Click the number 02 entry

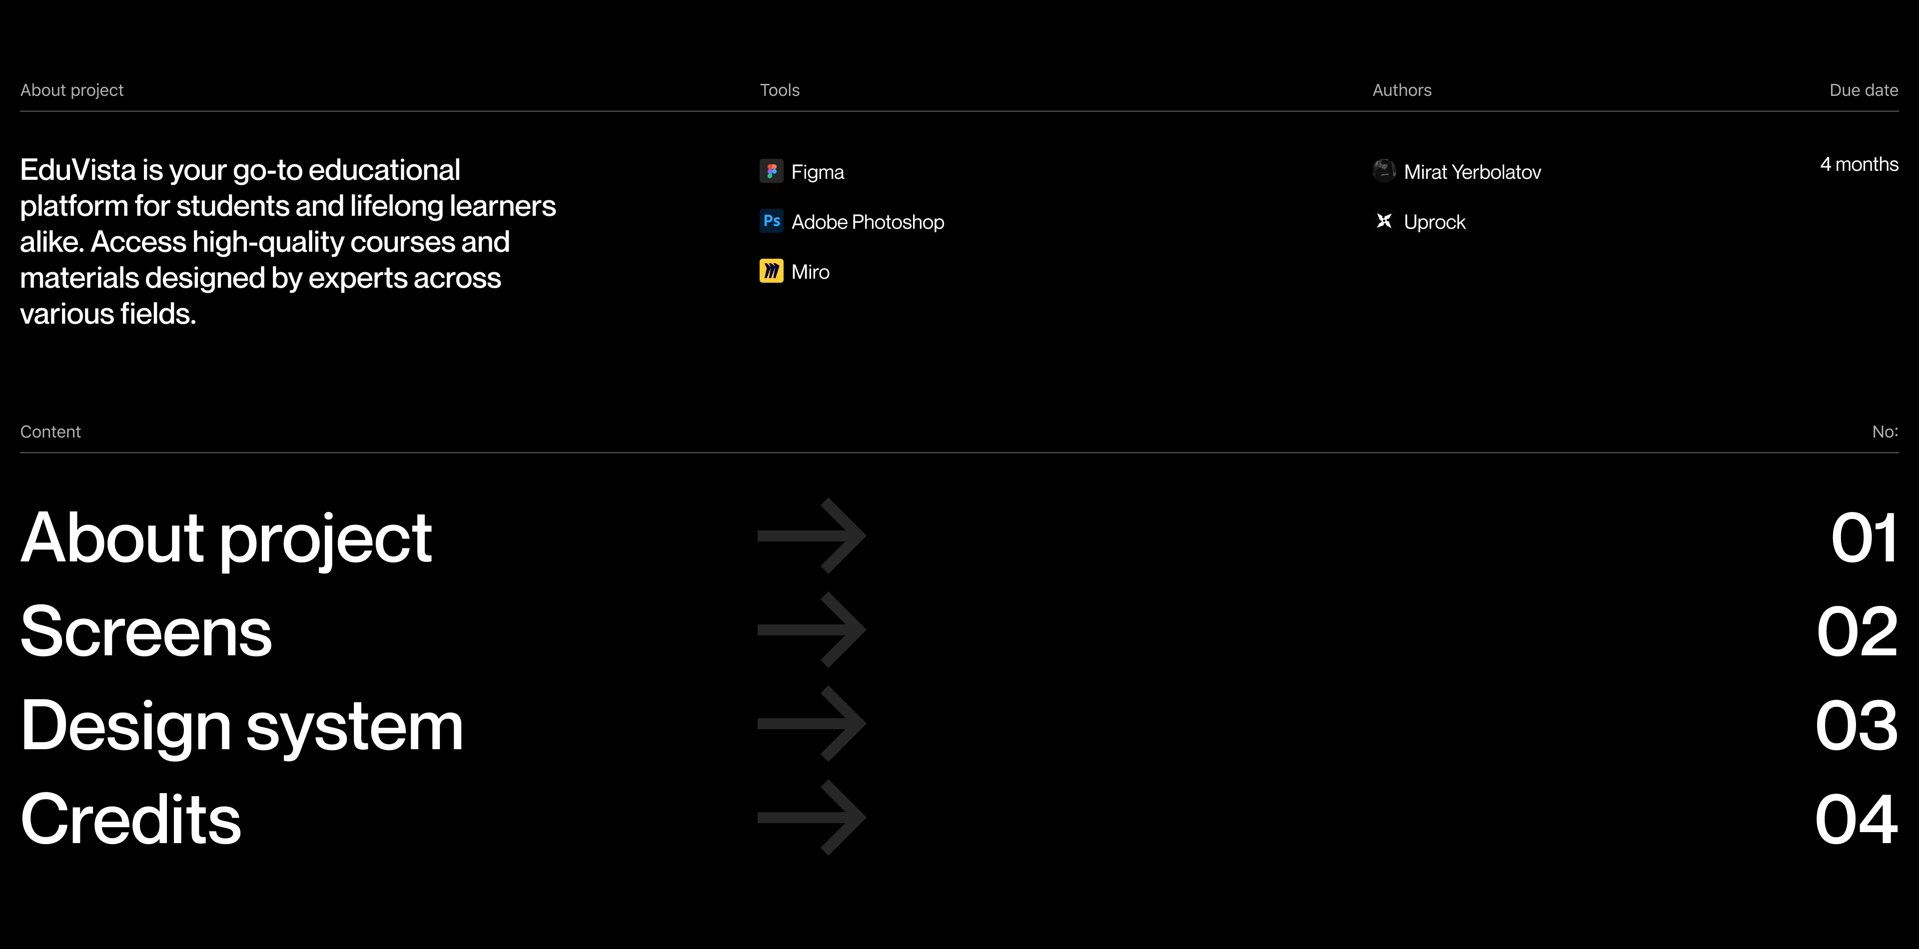[x=1857, y=632]
